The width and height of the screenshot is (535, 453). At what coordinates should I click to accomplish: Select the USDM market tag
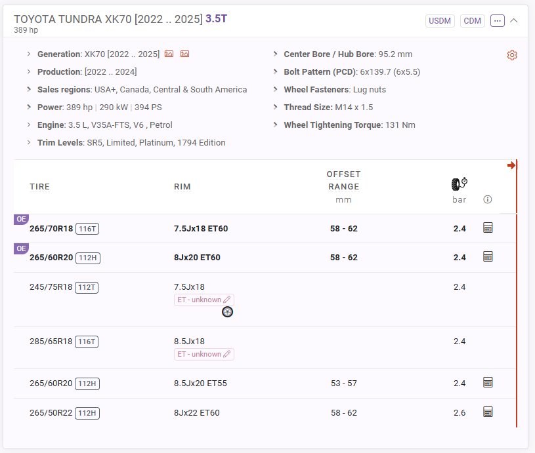tap(440, 21)
